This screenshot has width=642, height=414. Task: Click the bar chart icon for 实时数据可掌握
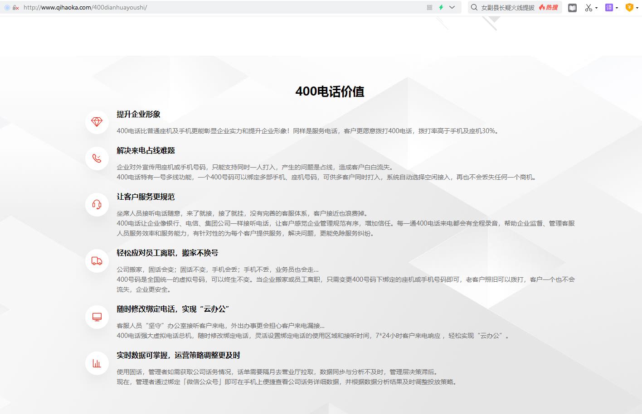tap(97, 363)
